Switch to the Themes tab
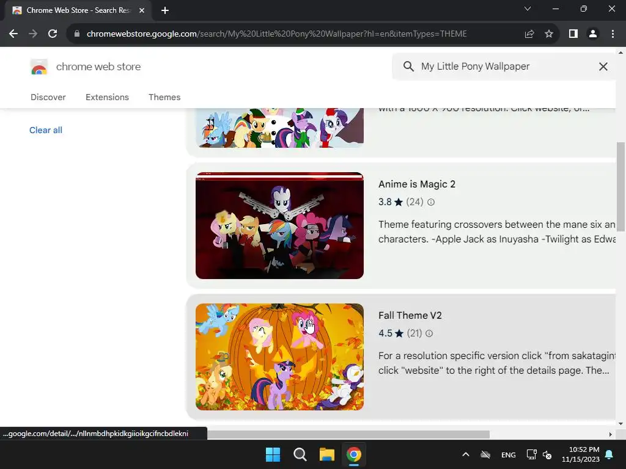 tap(164, 97)
